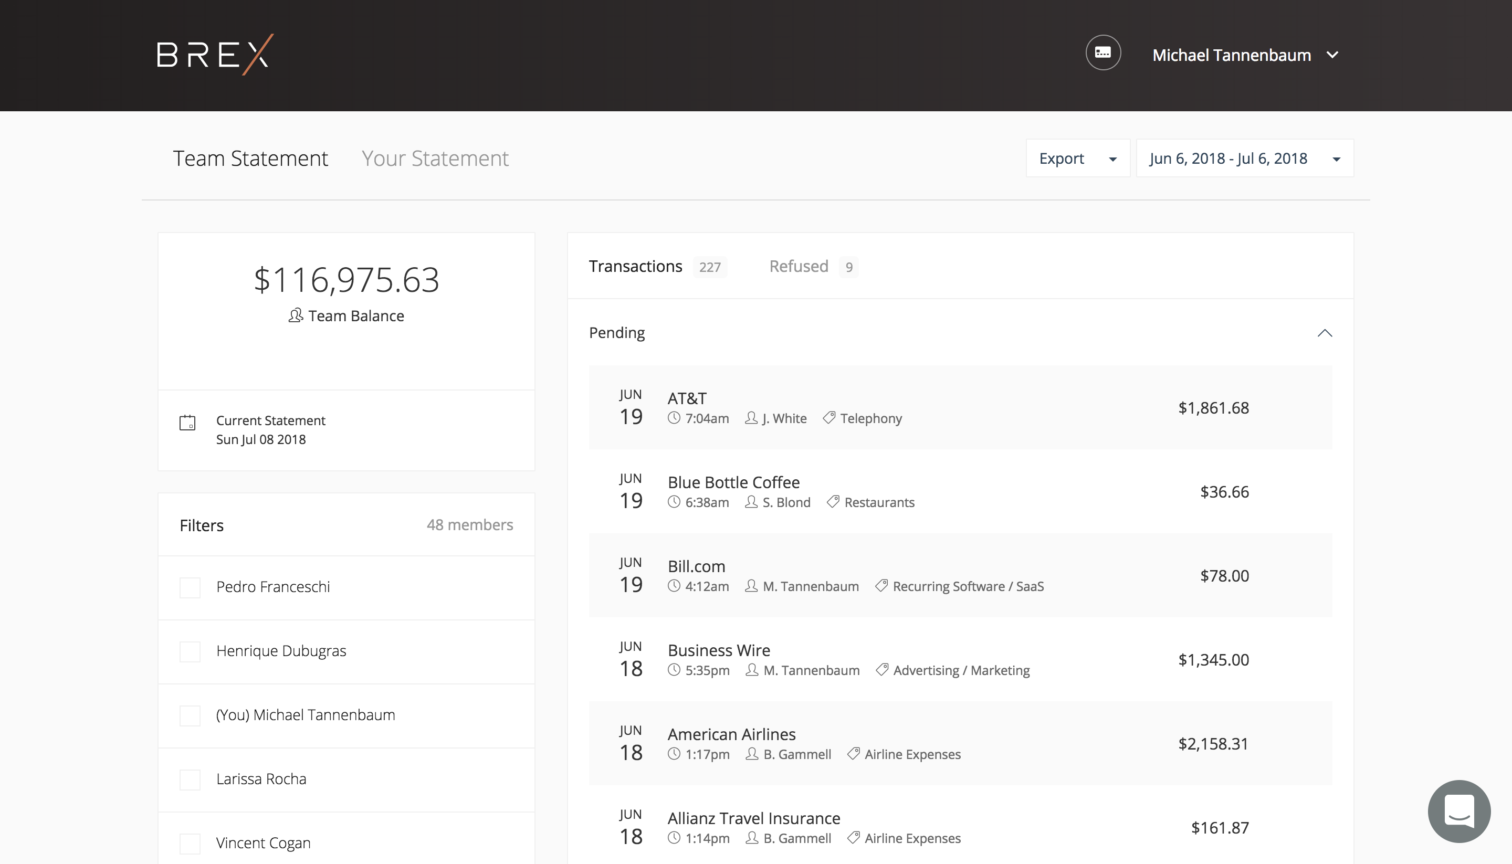Click the $1,345.00 amount
1512x864 pixels.
1213,659
